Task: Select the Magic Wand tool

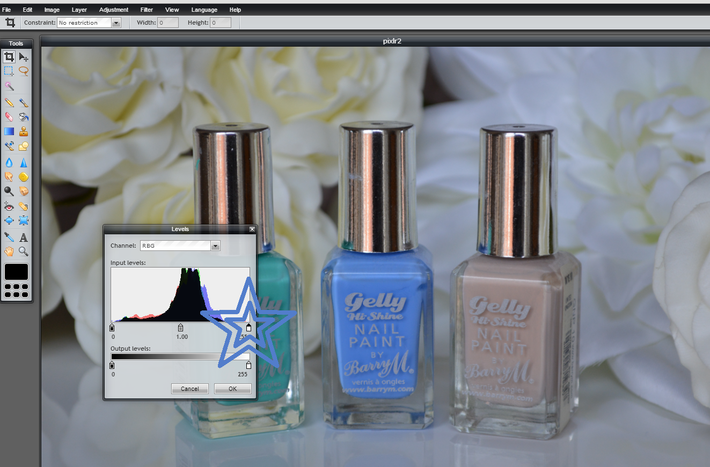Action: click(9, 86)
